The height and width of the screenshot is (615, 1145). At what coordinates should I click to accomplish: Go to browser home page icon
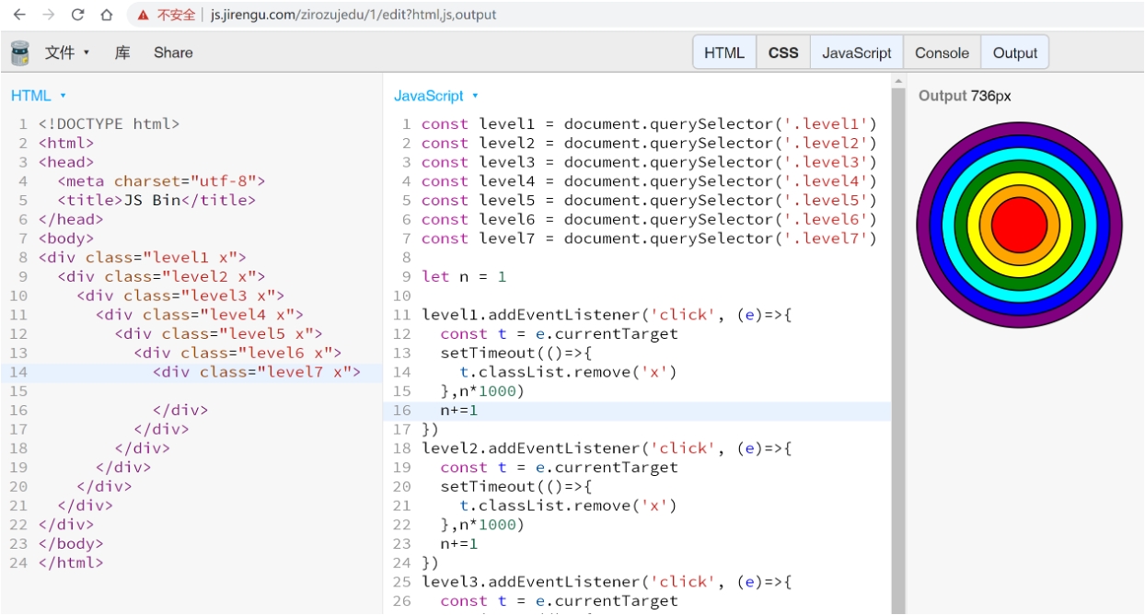(x=107, y=15)
